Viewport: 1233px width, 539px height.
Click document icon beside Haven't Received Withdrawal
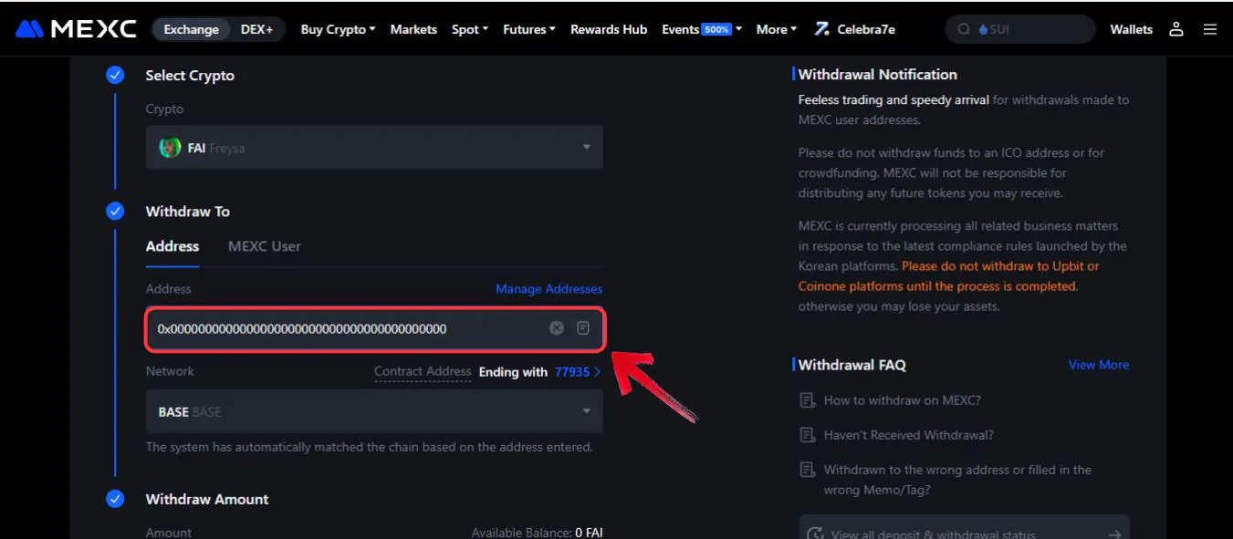tap(807, 435)
